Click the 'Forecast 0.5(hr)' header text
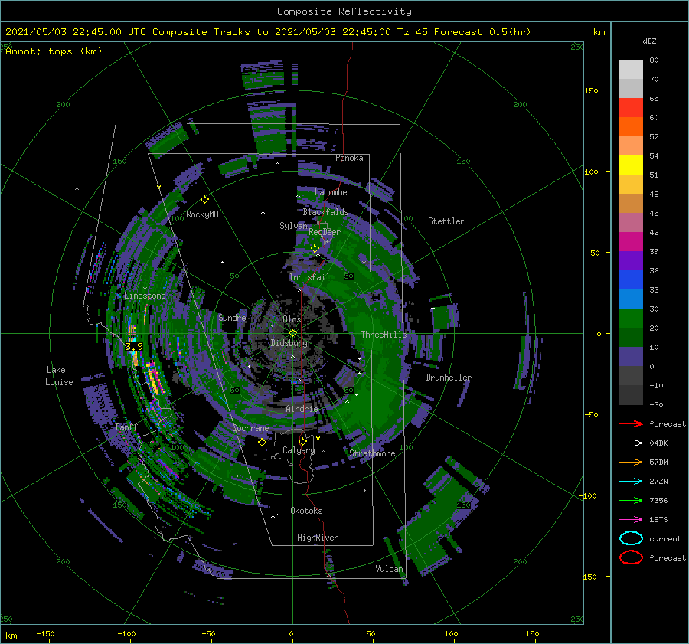The image size is (689, 644). 482,32
